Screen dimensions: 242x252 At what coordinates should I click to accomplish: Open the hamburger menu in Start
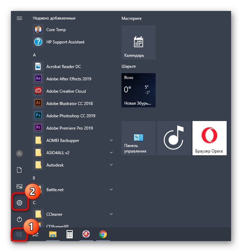point(19,18)
